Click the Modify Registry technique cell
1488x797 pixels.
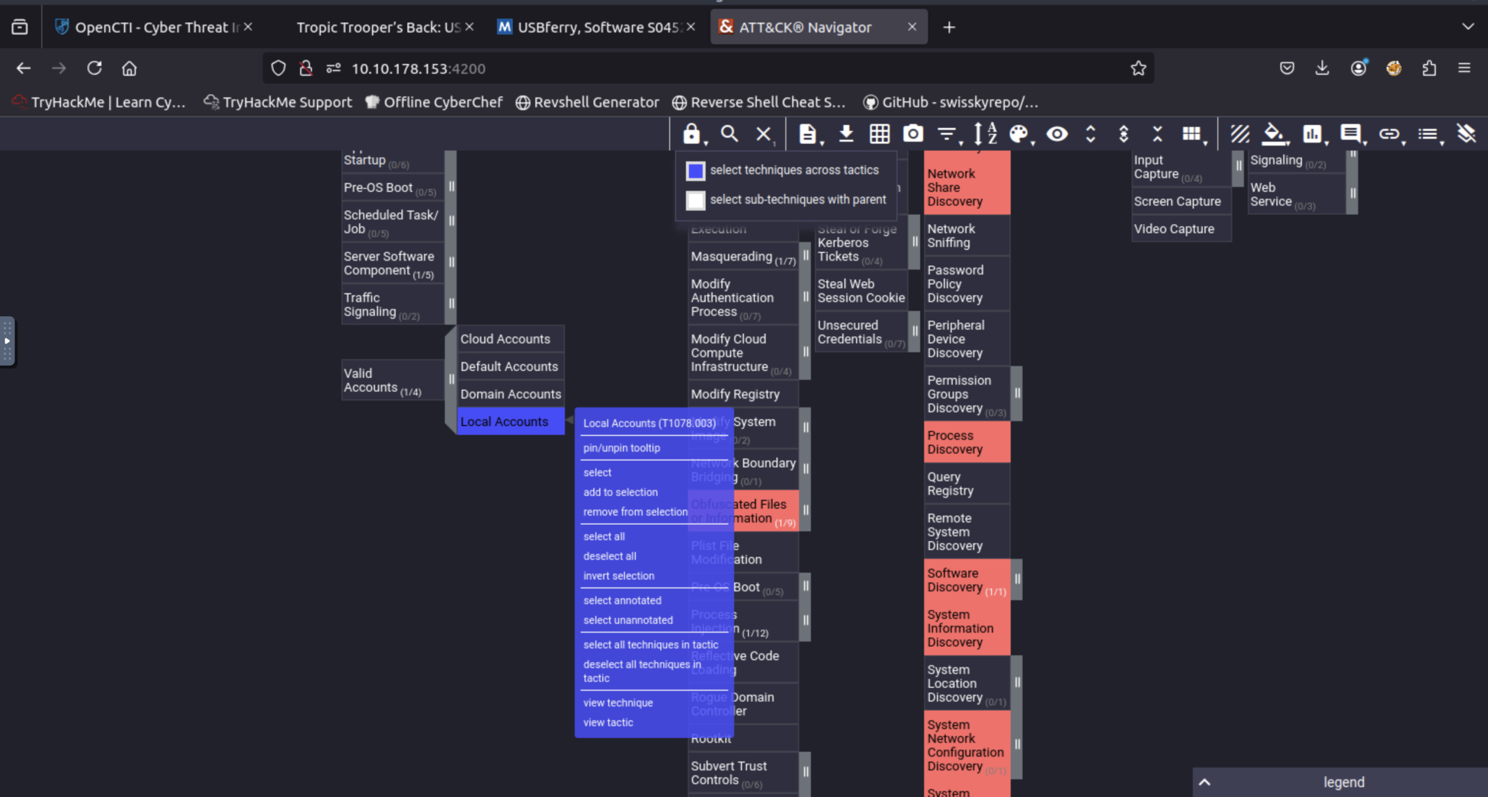(x=743, y=394)
